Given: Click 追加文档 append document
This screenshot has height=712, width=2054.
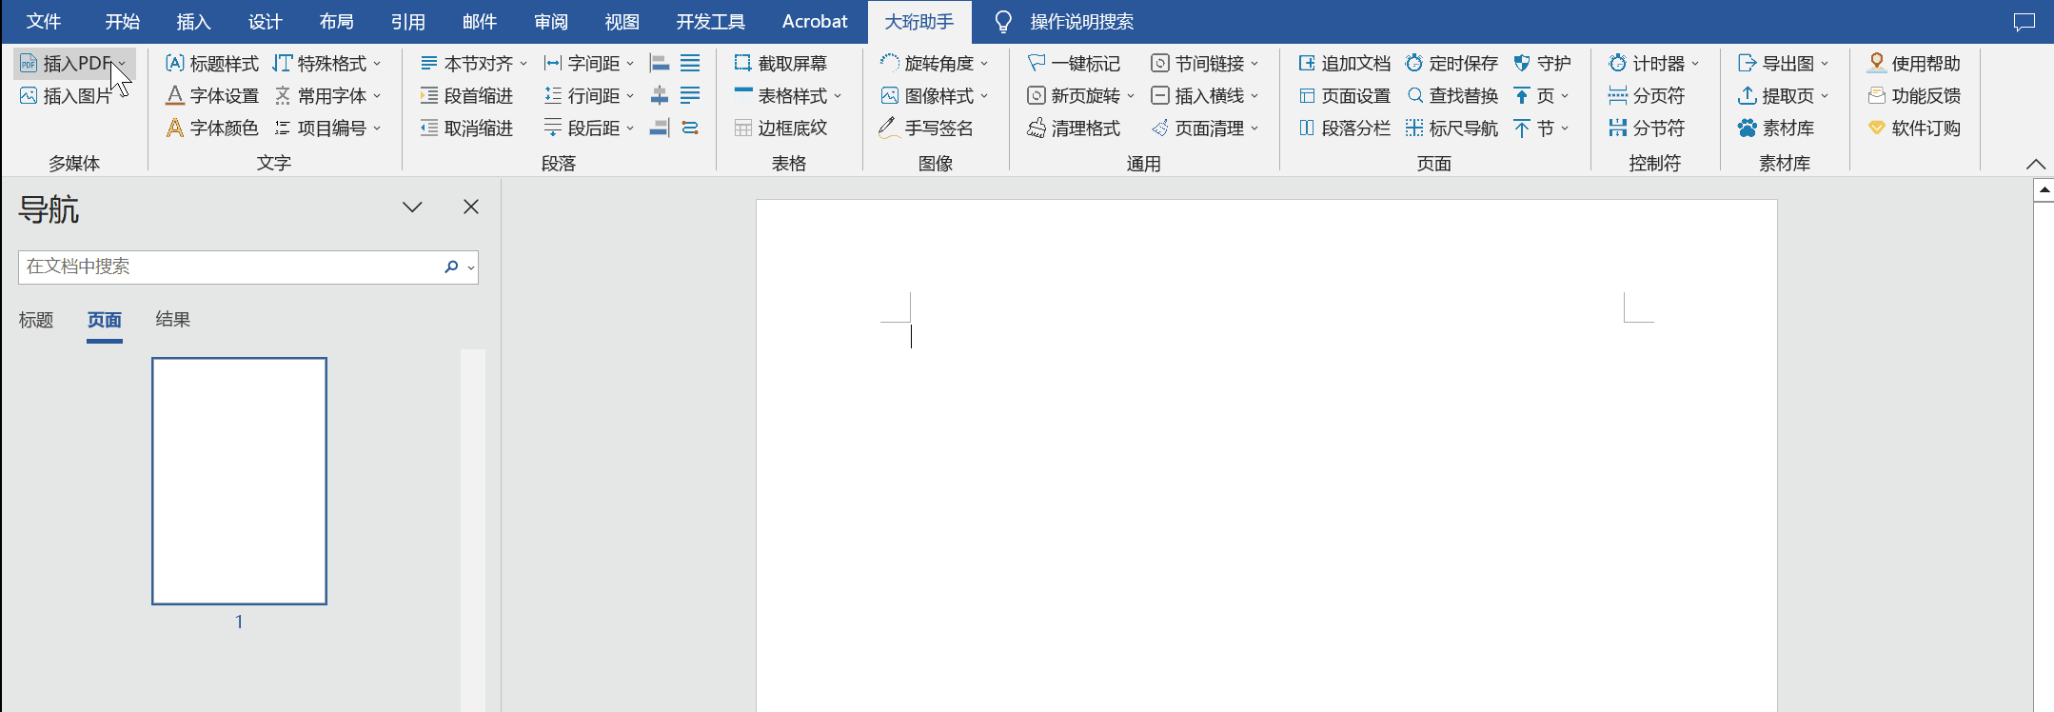Looking at the screenshot, I should tap(1344, 64).
